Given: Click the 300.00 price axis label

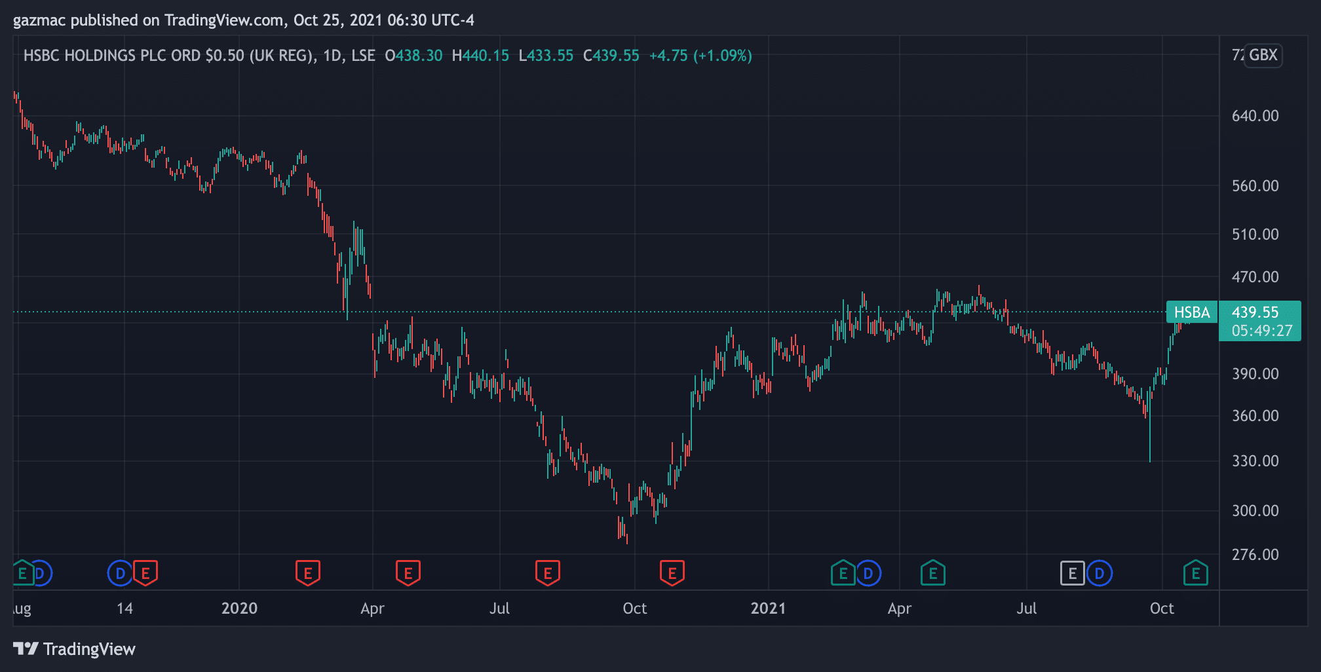Looking at the screenshot, I should 1255,511.
